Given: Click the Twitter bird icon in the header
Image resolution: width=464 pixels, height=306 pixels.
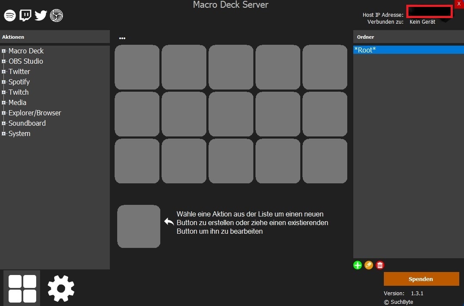Looking at the screenshot, I should pyautogui.click(x=40, y=15).
